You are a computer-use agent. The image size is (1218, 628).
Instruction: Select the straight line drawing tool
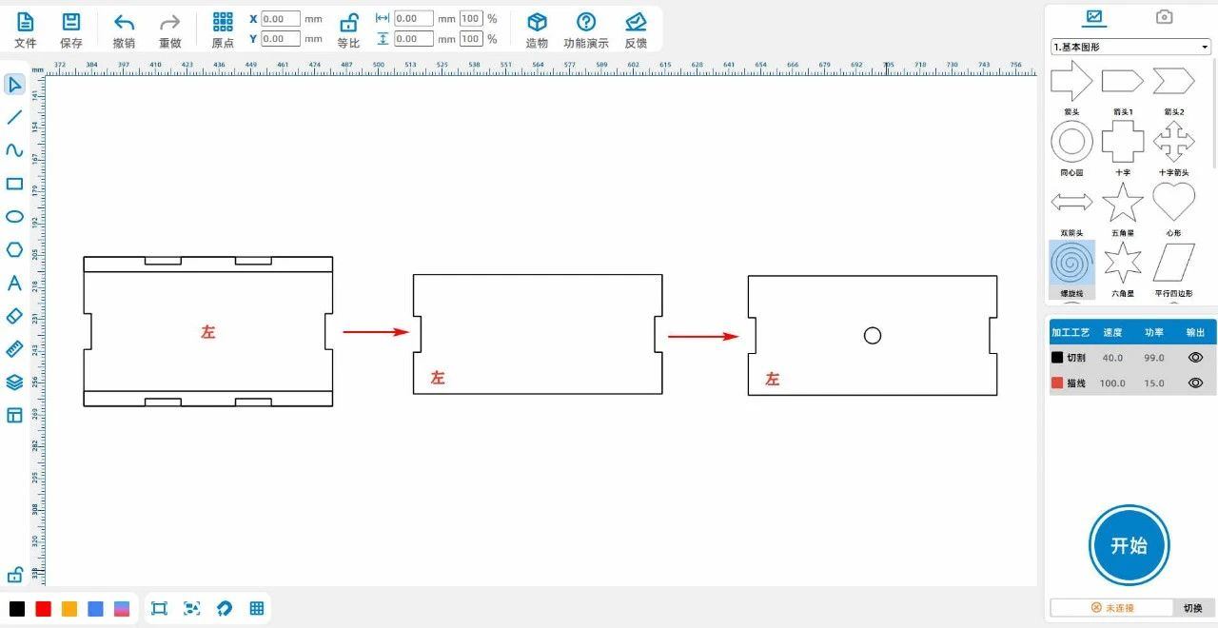[14, 117]
